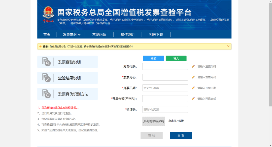Image resolution: width=272 pixels, height=147 pixels.
Task: Go to the 首页 menu item
Action: click(x=47, y=34)
